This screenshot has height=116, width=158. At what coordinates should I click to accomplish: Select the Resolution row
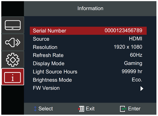tap(88, 47)
